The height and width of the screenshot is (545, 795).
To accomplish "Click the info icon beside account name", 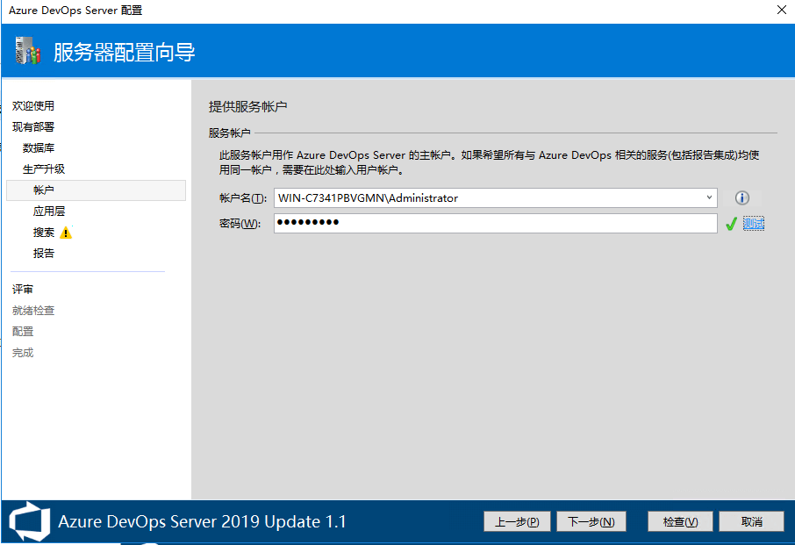I will 742,198.
